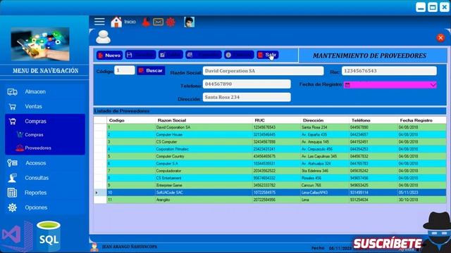The width and height of the screenshot is (451, 253).
Task: Click the SUSCRÍBETE banner
Action: click(x=387, y=243)
